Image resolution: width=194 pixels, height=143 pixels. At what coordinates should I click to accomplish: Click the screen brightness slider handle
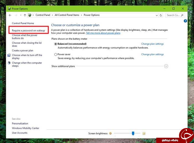[133, 134]
